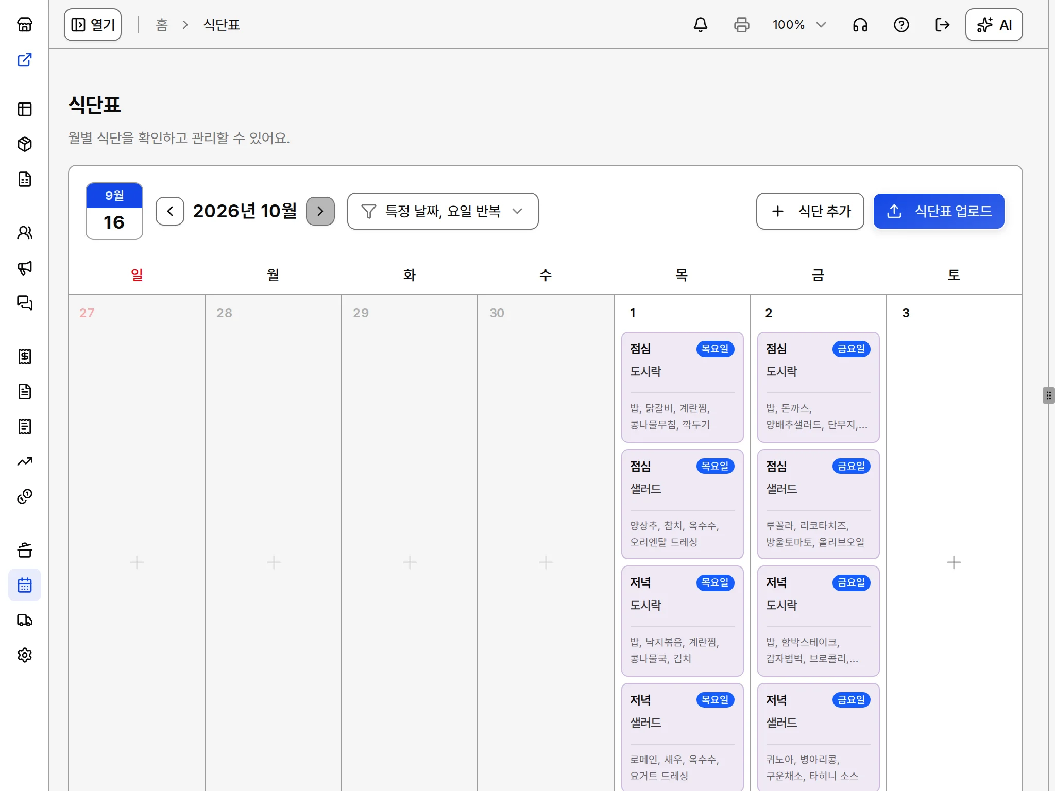Open the AI assistant button
1055x791 pixels.
994,25
